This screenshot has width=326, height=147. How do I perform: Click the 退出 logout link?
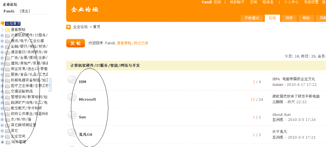point(25,11)
